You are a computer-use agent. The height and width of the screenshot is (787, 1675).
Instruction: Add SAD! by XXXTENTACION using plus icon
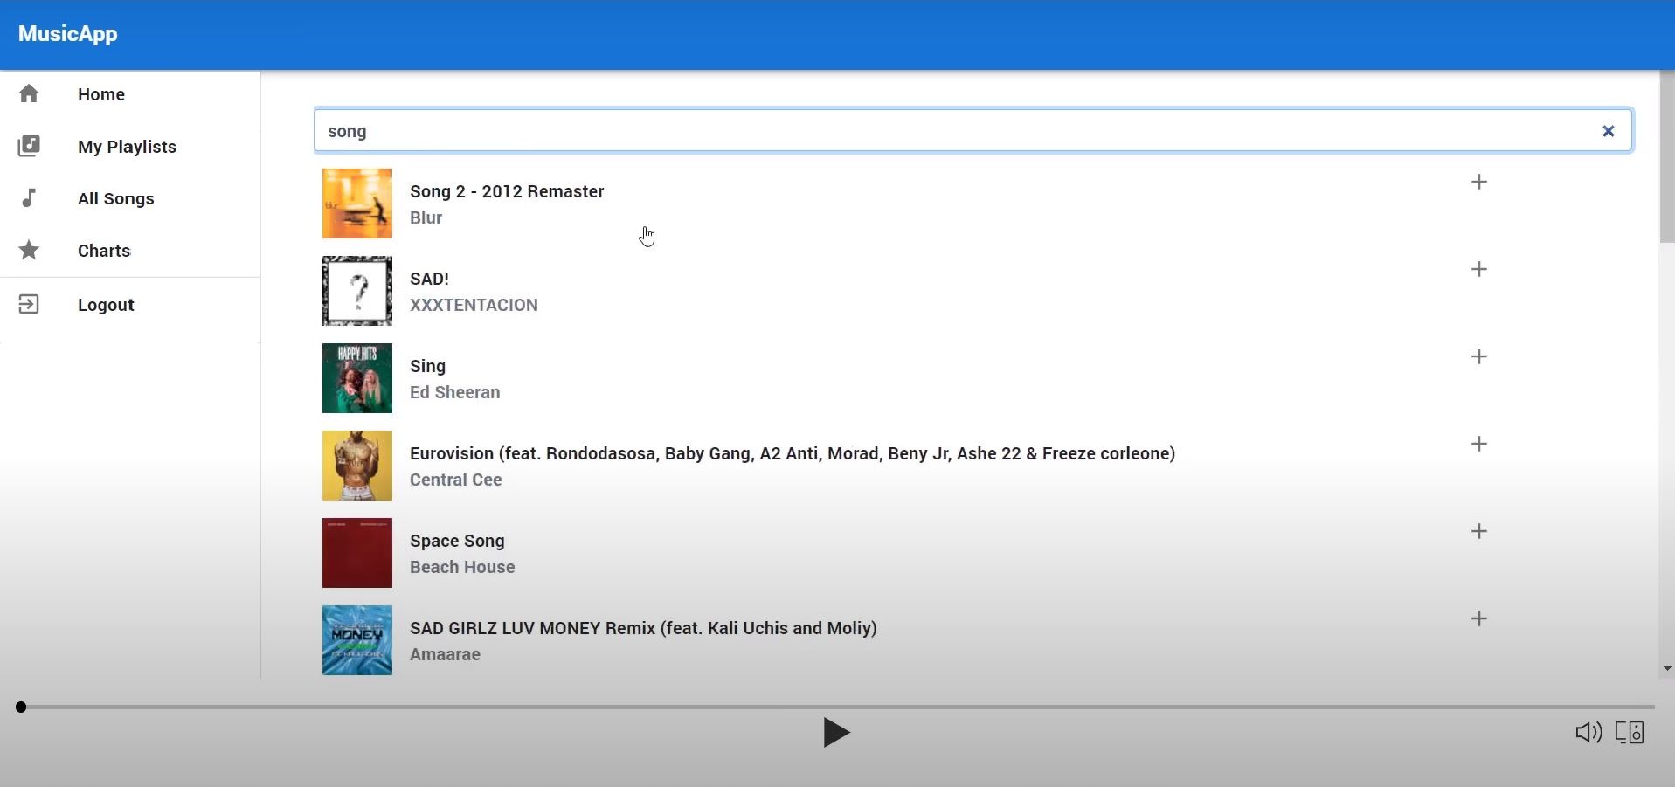tap(1478, 269)
